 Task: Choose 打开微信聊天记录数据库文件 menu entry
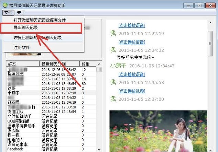(43, 20)
